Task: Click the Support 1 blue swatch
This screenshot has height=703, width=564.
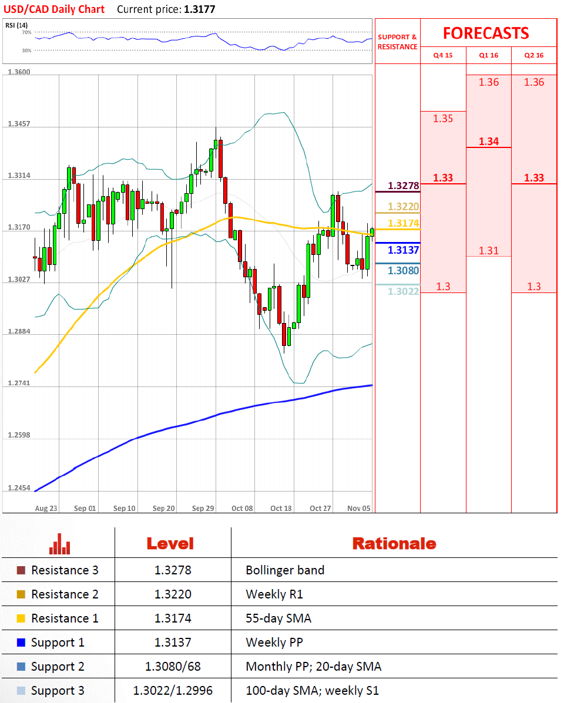Action: click(21, 643)
